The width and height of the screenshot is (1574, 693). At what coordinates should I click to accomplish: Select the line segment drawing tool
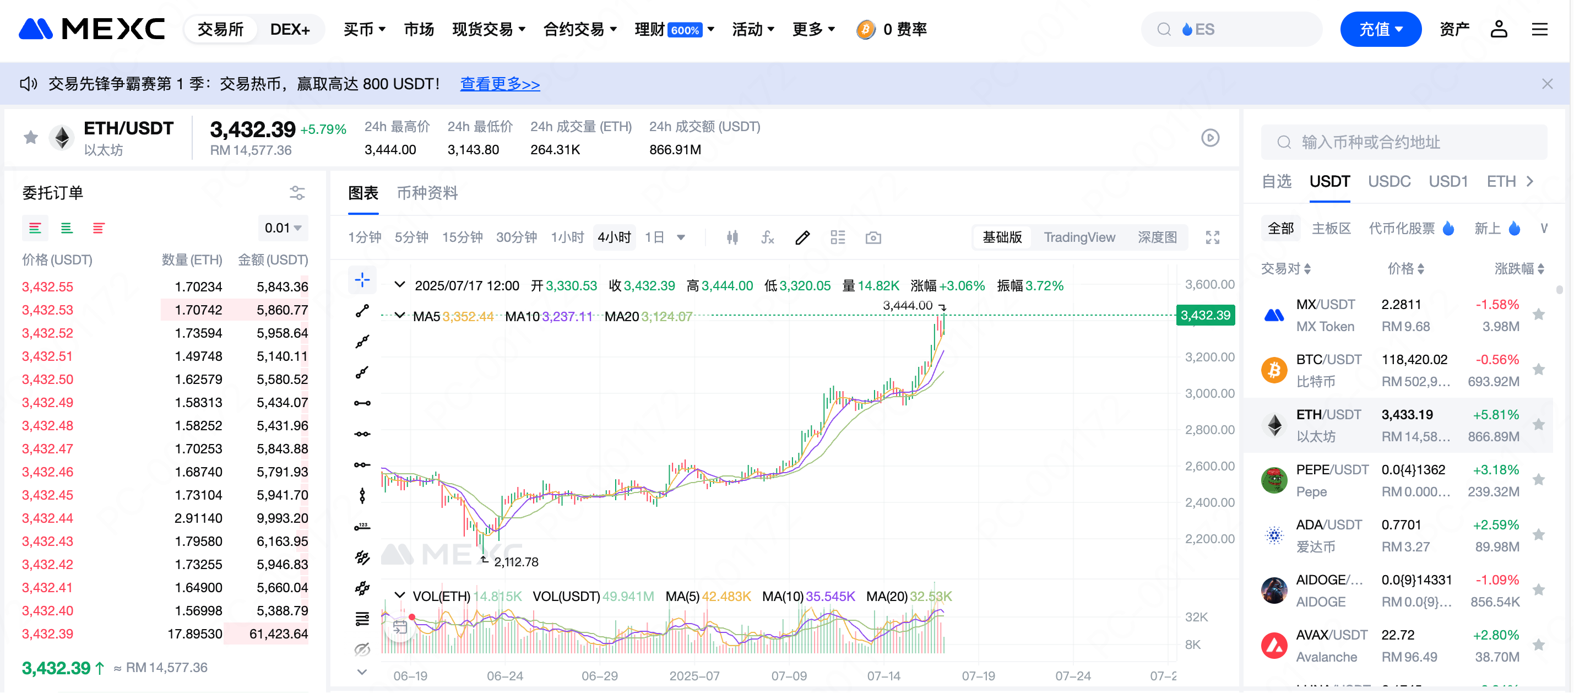click(x=362, y=311)
